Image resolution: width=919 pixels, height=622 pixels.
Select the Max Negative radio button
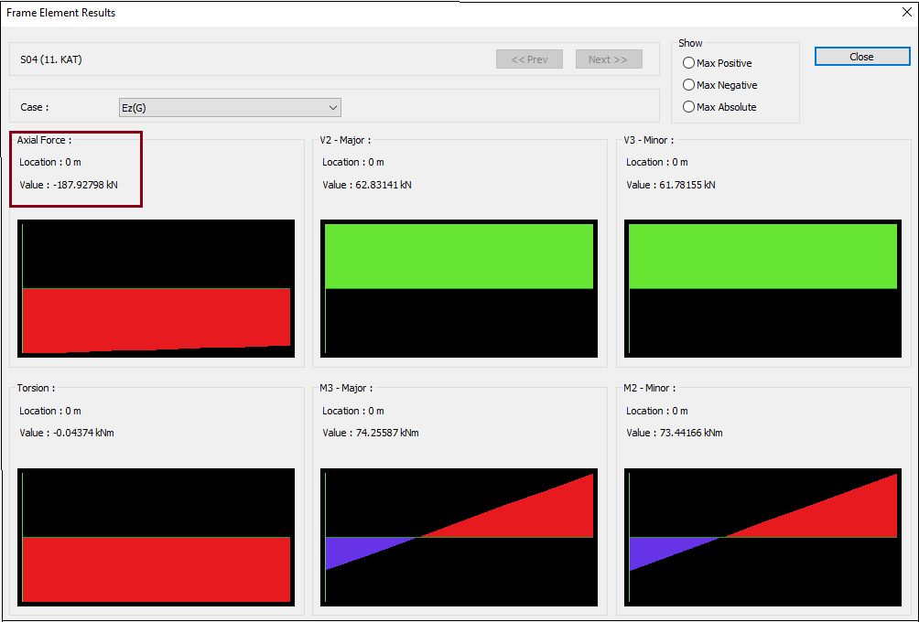(x=688, y=85)
